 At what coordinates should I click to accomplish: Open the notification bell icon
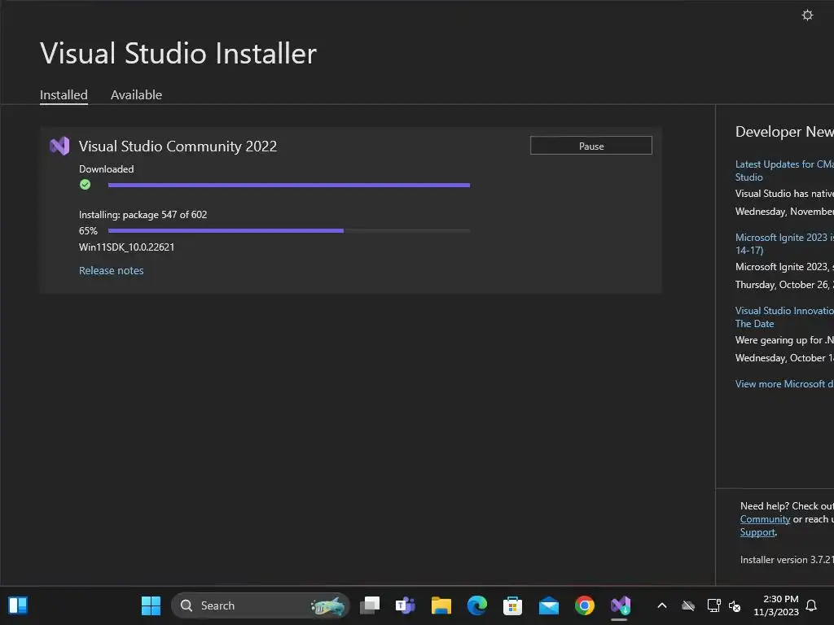[x=811, y=605]
